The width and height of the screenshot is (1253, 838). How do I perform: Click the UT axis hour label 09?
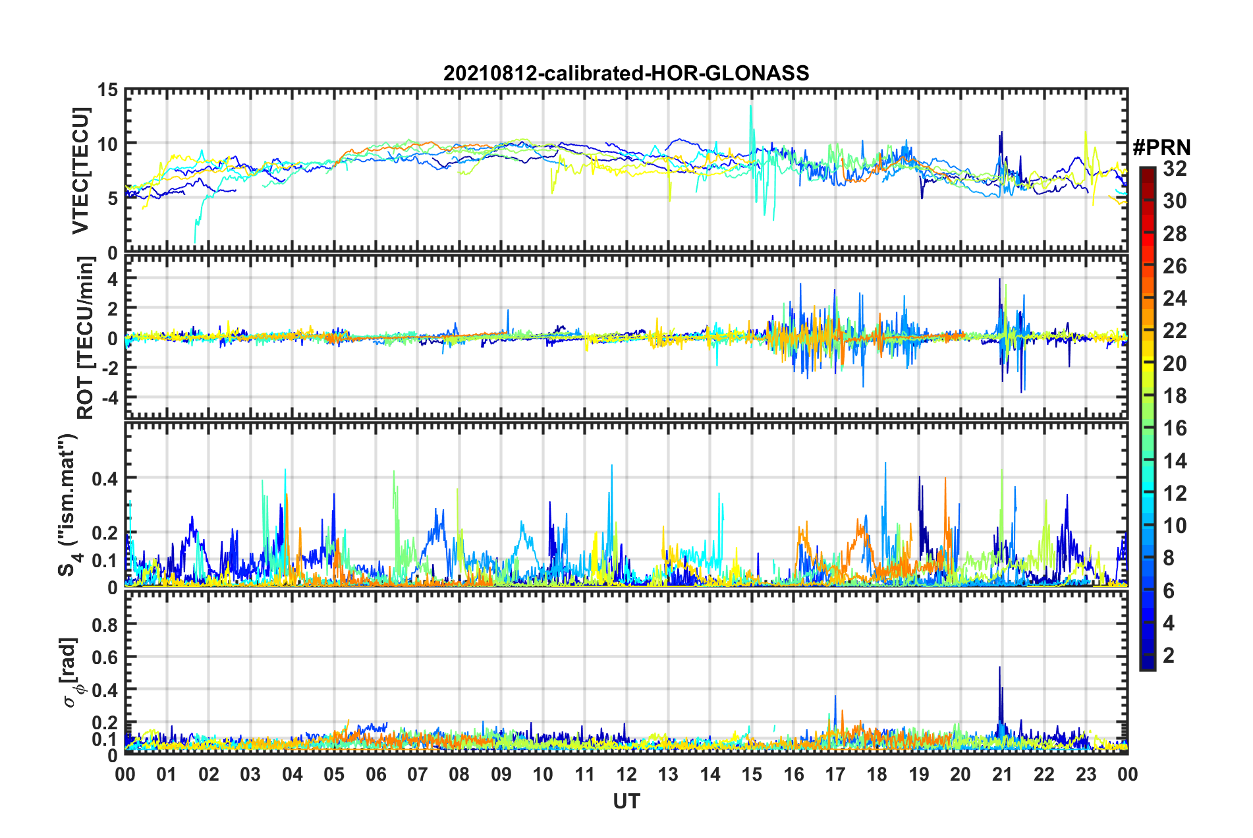[x=501, y=774]
